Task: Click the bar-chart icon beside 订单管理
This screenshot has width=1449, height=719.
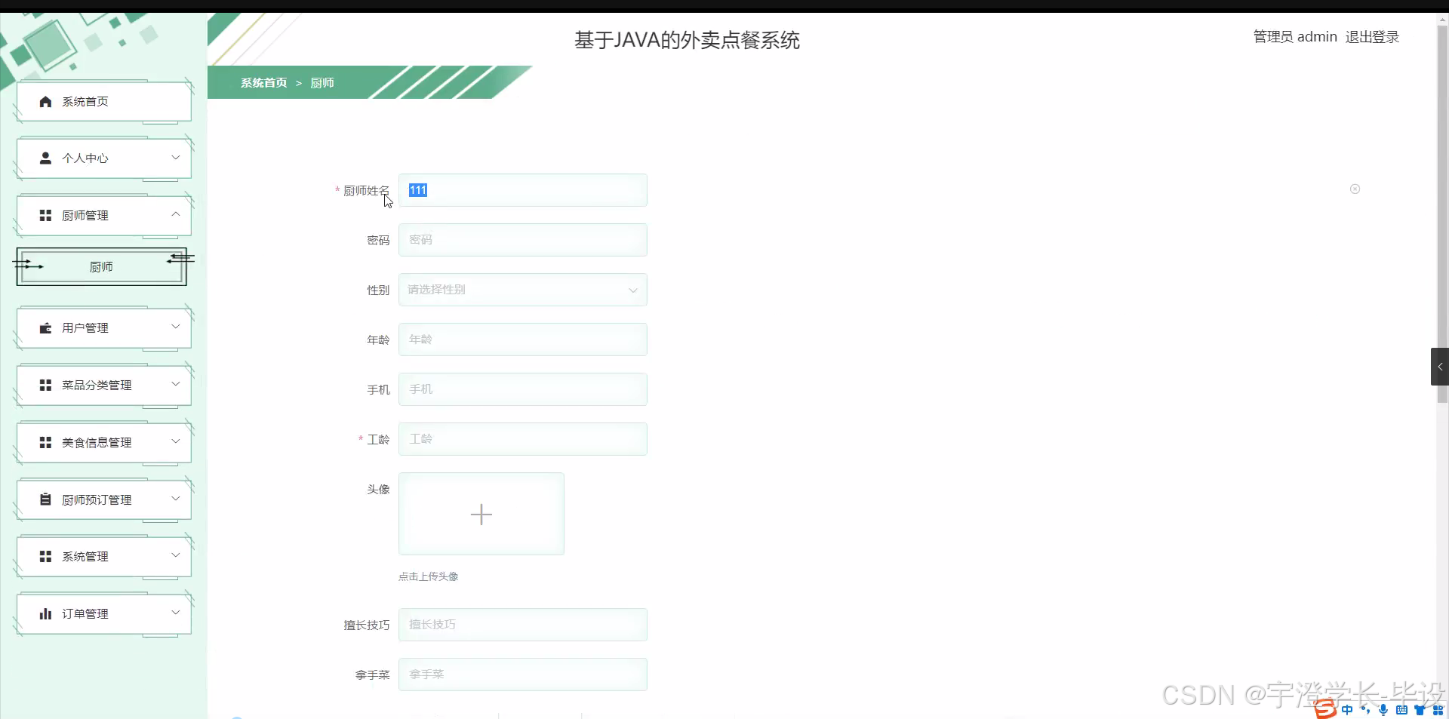Action: 45,613
